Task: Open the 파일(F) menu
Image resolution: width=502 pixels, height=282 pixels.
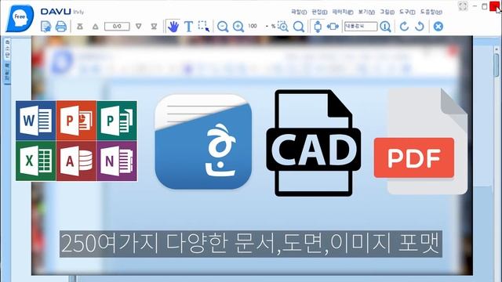Action: (x=299, y=13)
